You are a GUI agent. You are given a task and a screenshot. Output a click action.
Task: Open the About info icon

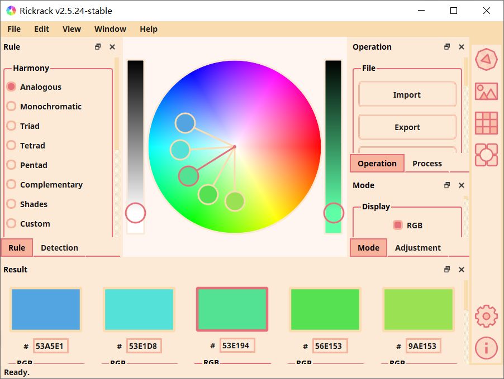[x=486, y=348]
